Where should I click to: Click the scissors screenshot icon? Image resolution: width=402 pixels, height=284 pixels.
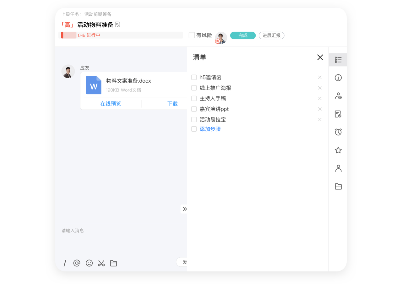[101, 263]
